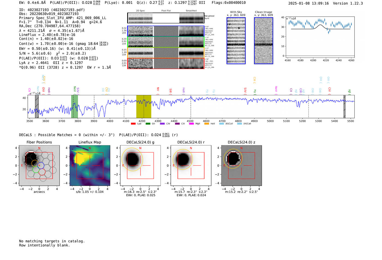Click "No matching targets in catalog." text

(x=52, y=241)
